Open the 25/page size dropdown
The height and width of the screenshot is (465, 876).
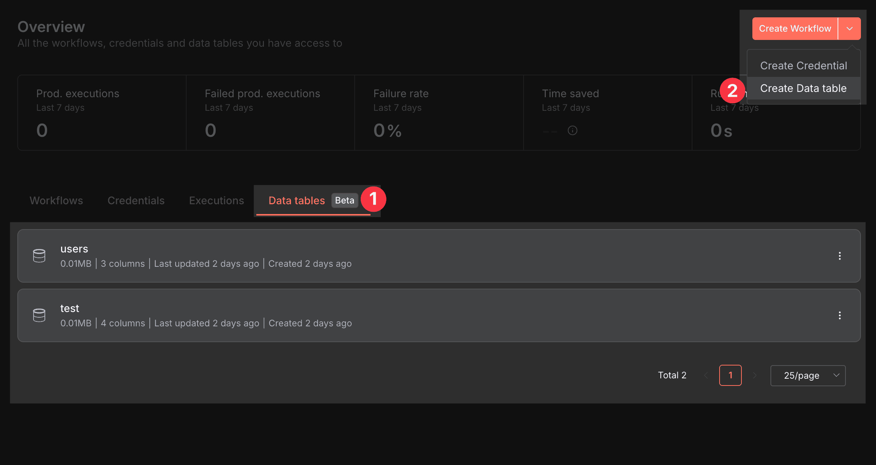(808, 375)
